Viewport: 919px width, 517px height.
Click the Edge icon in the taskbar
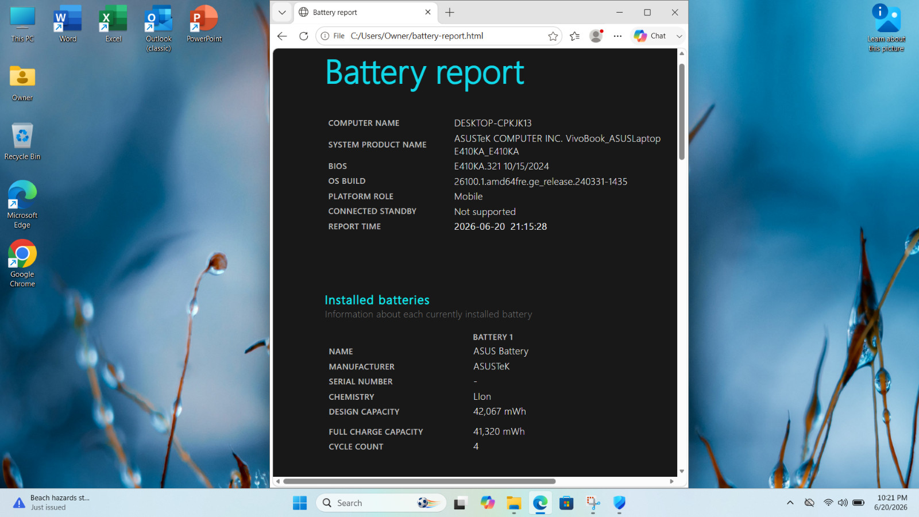click(540, 503)
